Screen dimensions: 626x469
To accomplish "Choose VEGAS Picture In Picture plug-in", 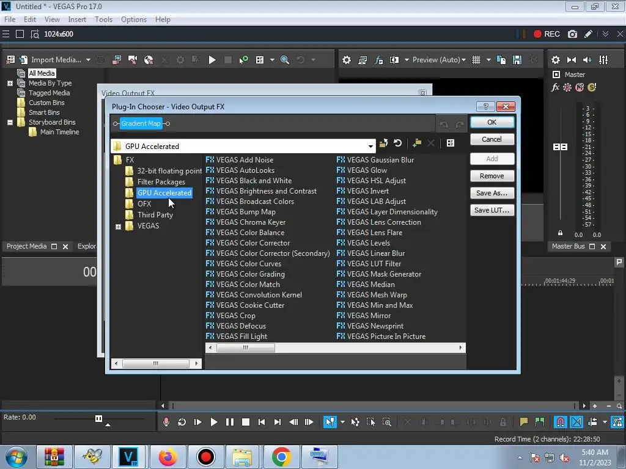I will coord(386,336).
